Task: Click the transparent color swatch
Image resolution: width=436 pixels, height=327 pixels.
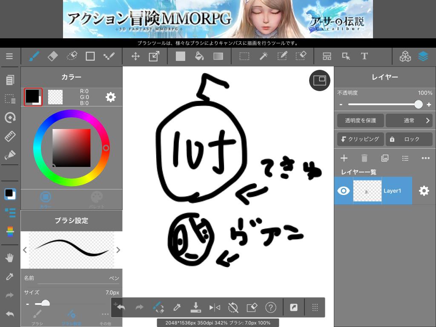Action: pos(55,97)
